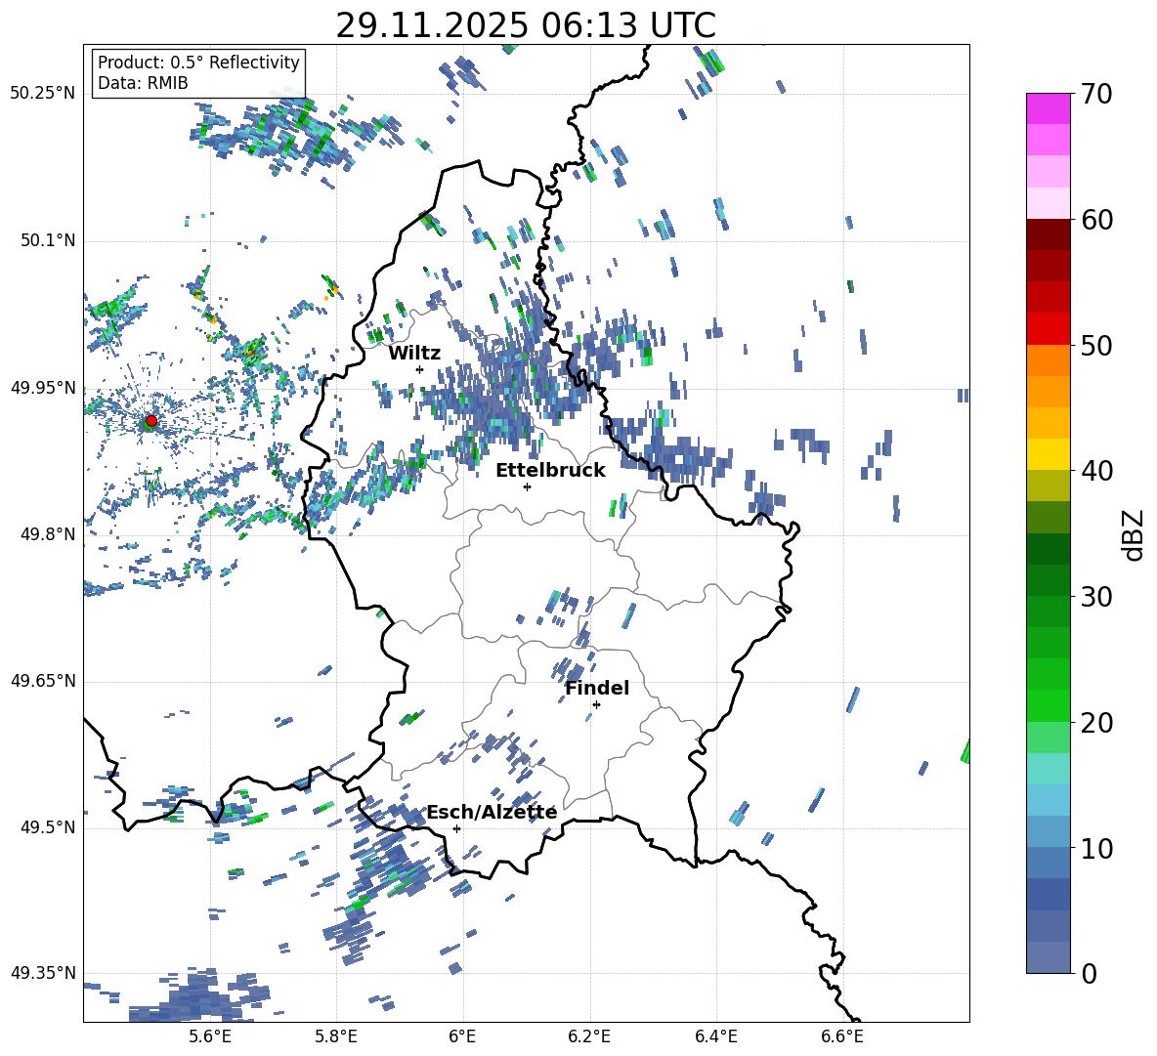This screenshot has height=1056, width=1157.
Task: Click the 49.65°N latitude label
Action: [43, 681]
